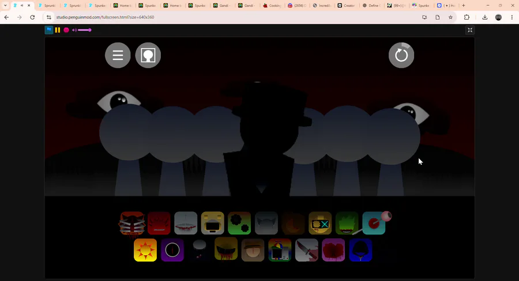This screenshot has width=519, height=281.
Task: Click the character silhouette portrait button
Action: [148, 55]
